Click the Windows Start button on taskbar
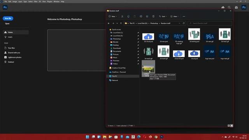Image resolution: width=249 pixels, height=140 pixels. tap(87, 137)
